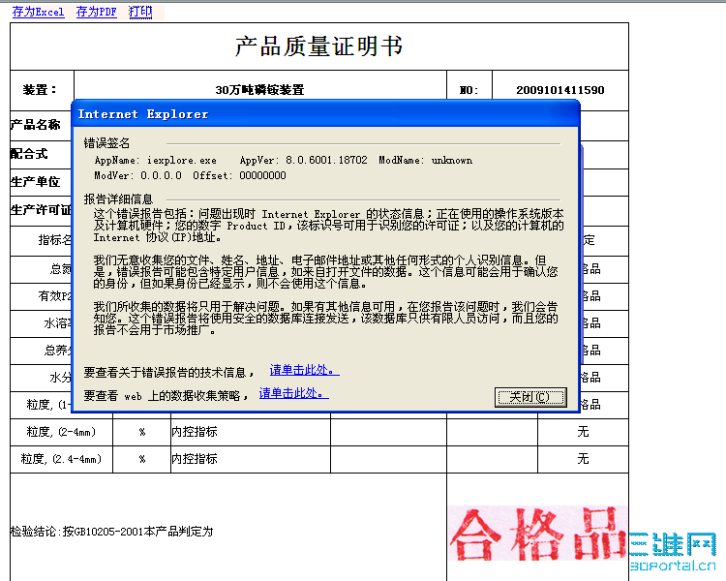Click the 报告详细信息 section heading
Screen dimensions: 726x581
click(118, 199)
